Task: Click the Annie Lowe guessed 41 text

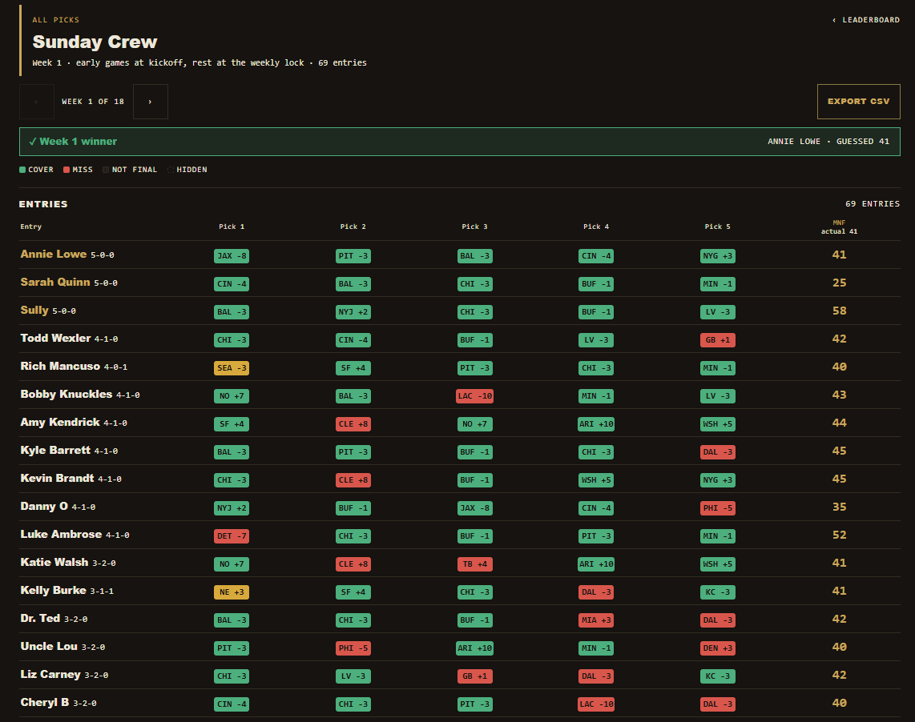Action: tap(828, 142)
